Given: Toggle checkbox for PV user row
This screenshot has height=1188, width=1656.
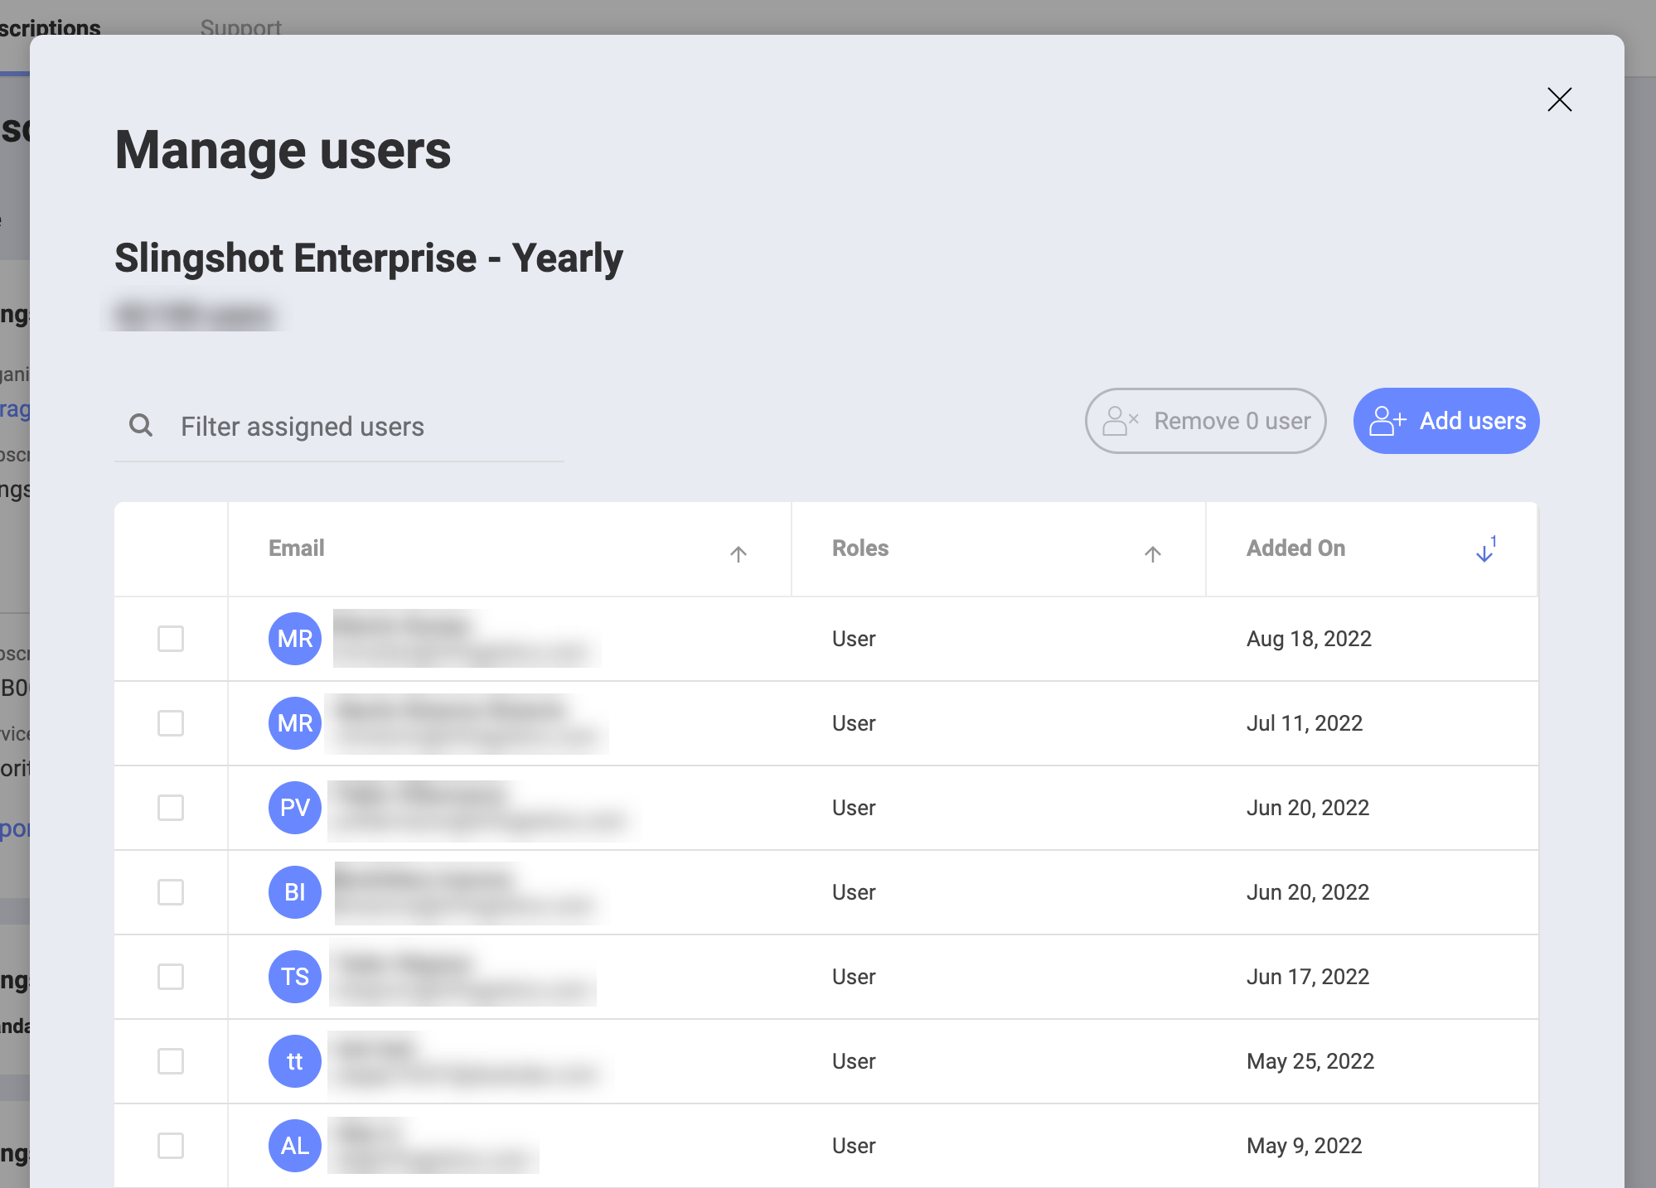Looking at the screenshot, I should [170, 806].
